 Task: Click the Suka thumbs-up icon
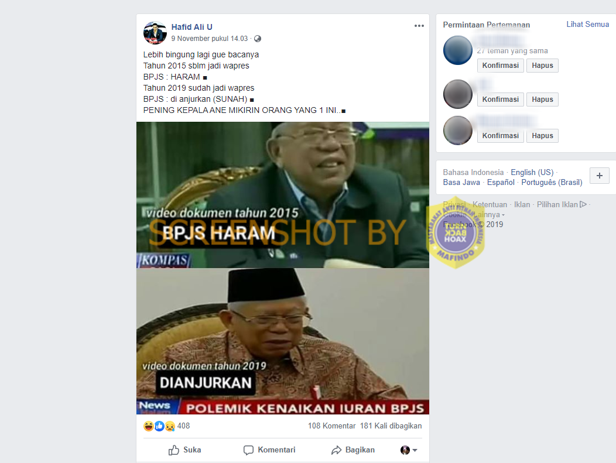[x=174, y=450]
